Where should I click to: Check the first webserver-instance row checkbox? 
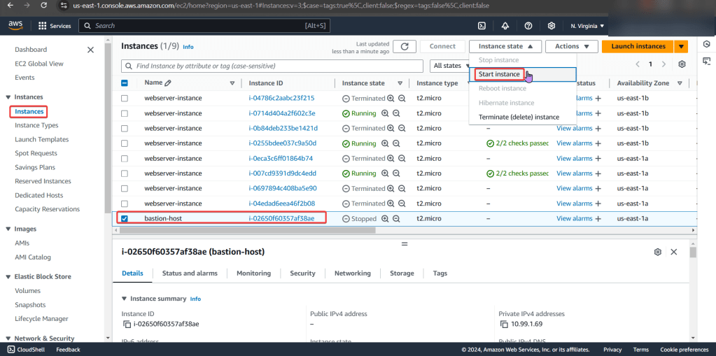pos(125,98)
